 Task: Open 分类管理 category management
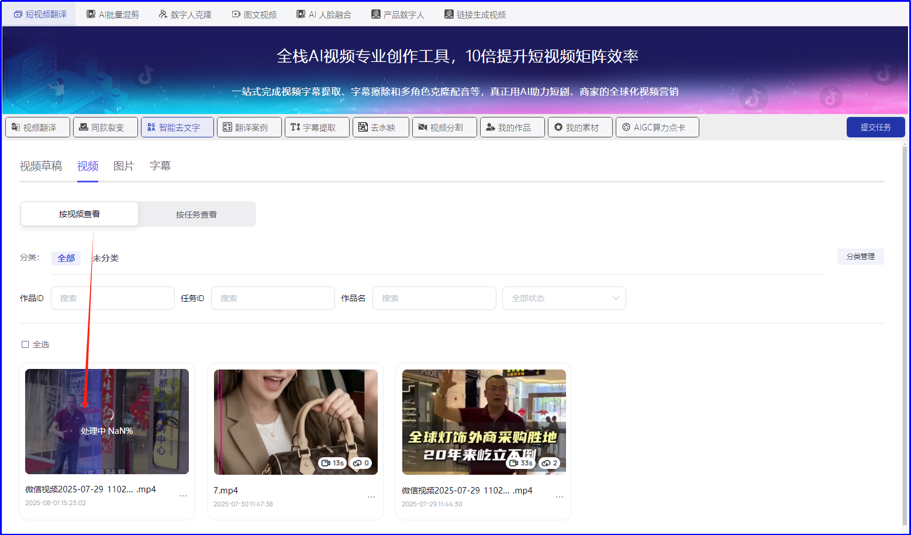coord(860,256)
